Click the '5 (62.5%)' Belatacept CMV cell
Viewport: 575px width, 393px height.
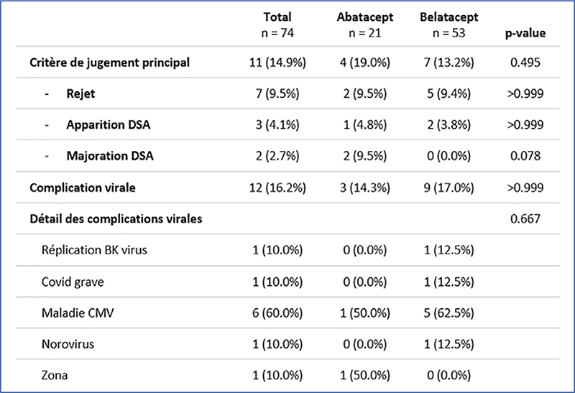coord(447,313)
